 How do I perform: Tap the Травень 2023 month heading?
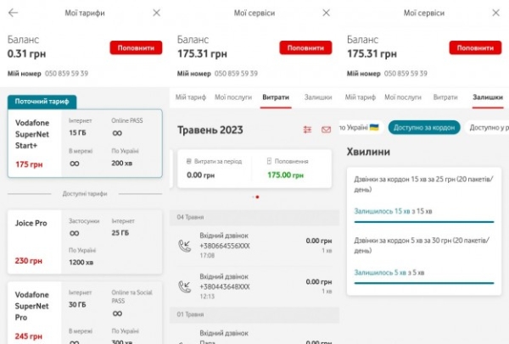click(210, 130)
